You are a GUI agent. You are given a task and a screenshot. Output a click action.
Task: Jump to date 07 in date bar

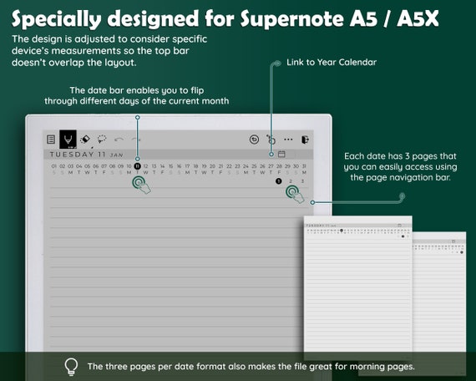[x=104, y=166]
